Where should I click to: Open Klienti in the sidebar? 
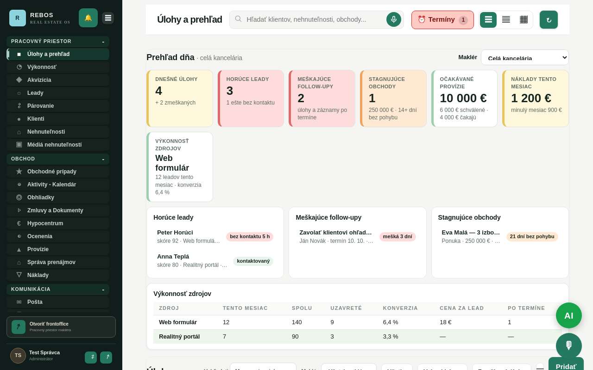pos(58,119)
